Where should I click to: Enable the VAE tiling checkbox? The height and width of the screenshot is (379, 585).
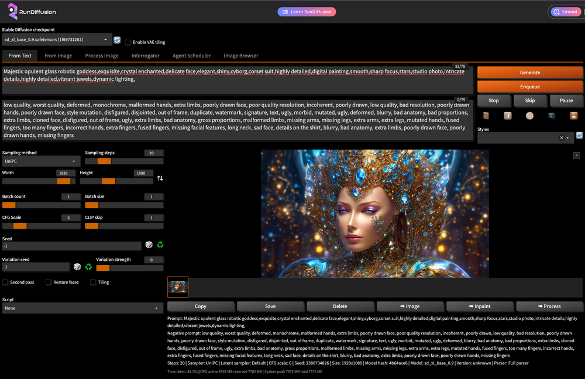pos(128,42)
